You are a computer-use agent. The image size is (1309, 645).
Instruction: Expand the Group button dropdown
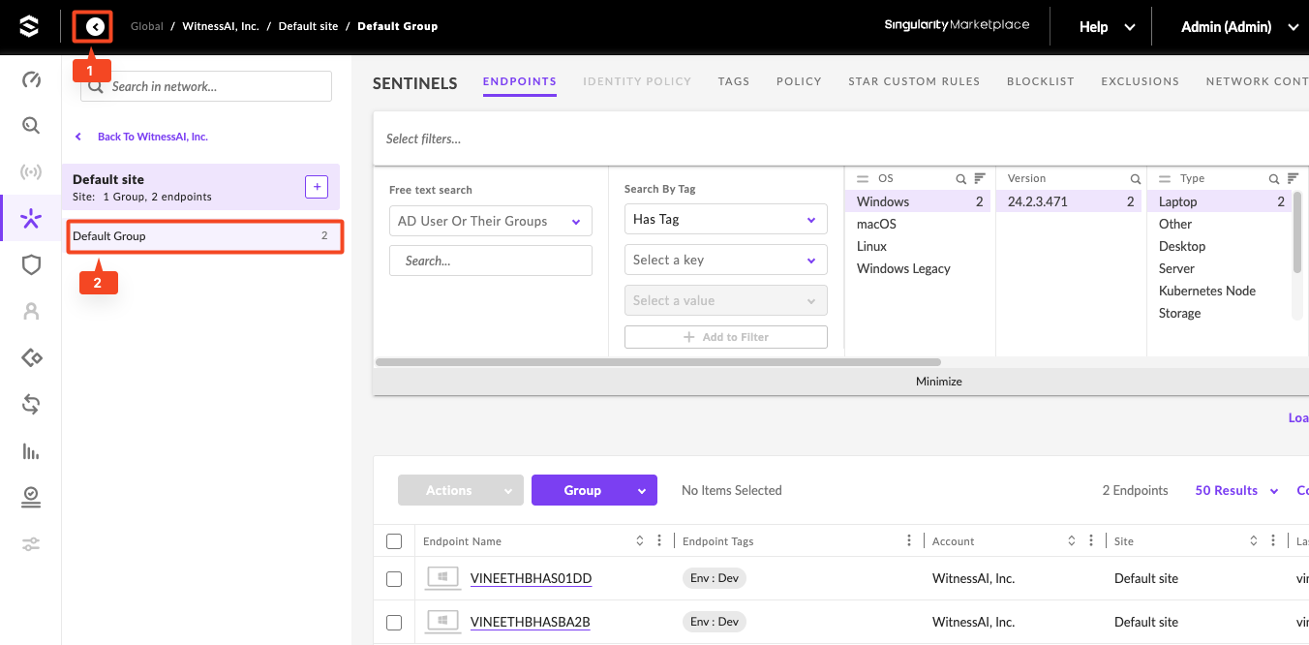tap(641, 491)
